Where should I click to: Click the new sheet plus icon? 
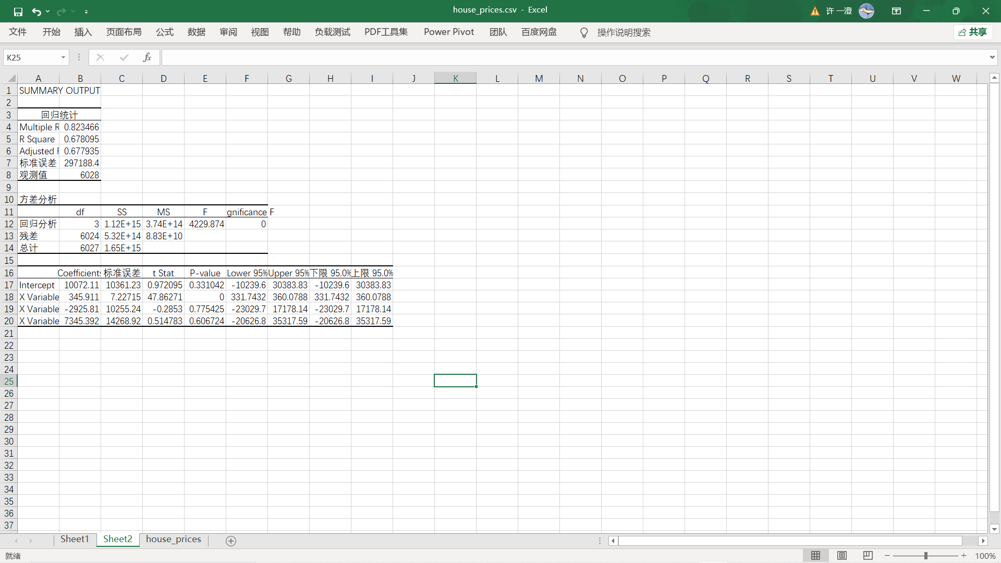(x=231, y=541)
